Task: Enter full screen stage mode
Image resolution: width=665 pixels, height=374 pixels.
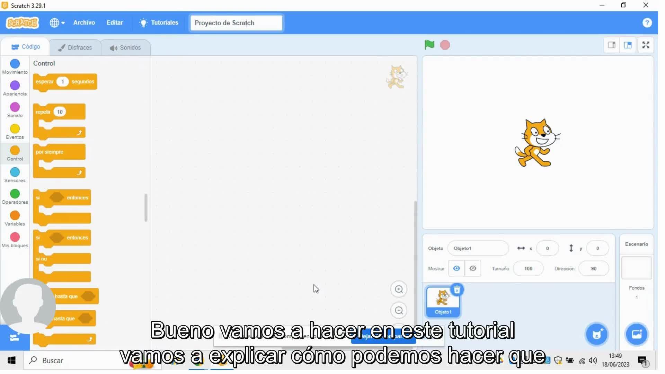Action: tap(646, 45)
